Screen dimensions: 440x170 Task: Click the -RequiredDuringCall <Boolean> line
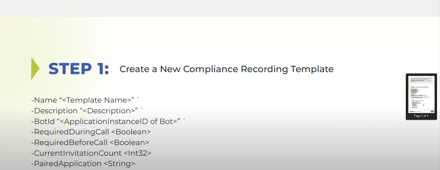click(x=91, y=132)
